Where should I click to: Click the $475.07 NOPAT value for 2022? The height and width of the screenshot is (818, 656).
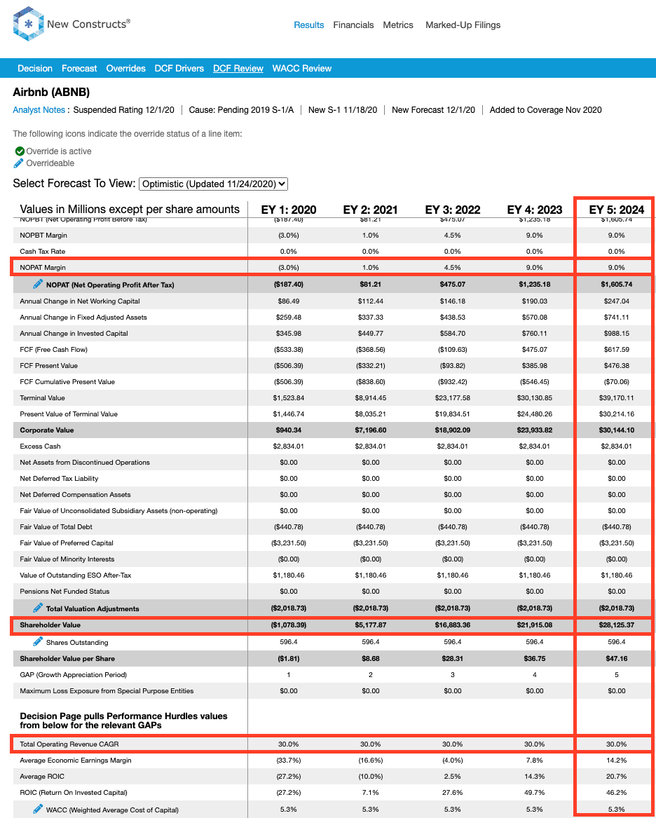(x=453, y=285)
